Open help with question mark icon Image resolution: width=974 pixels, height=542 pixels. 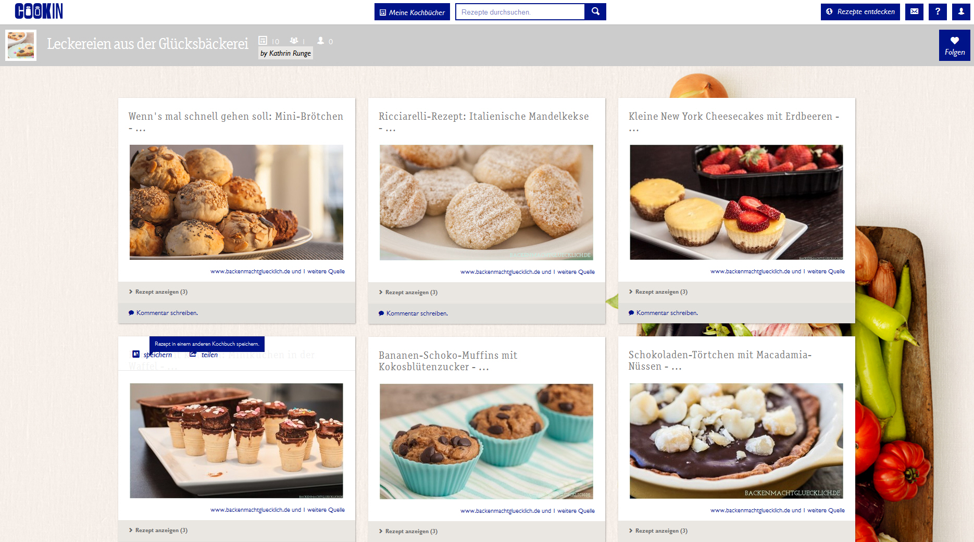coord(938,11)
